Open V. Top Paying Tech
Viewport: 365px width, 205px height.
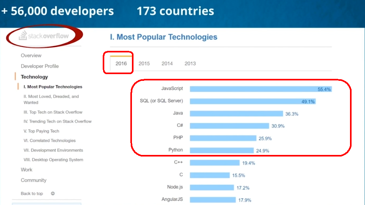tap(41, 131)
